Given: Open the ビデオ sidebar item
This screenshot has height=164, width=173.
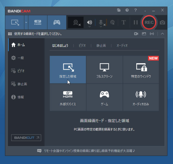Looking at the screenshot, I should (x=26, y=71).
